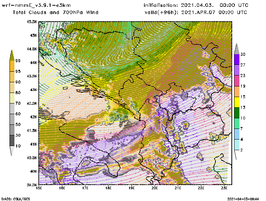Click the '15E' longitude axis label
Viewport: 266px width, 201px height.
[39, 188]
